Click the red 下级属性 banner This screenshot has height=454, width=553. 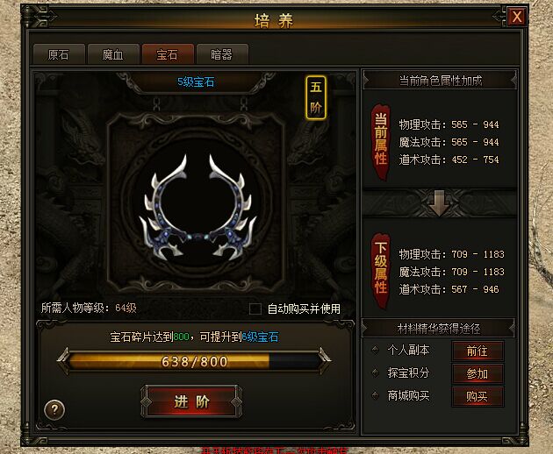(381, 271)
